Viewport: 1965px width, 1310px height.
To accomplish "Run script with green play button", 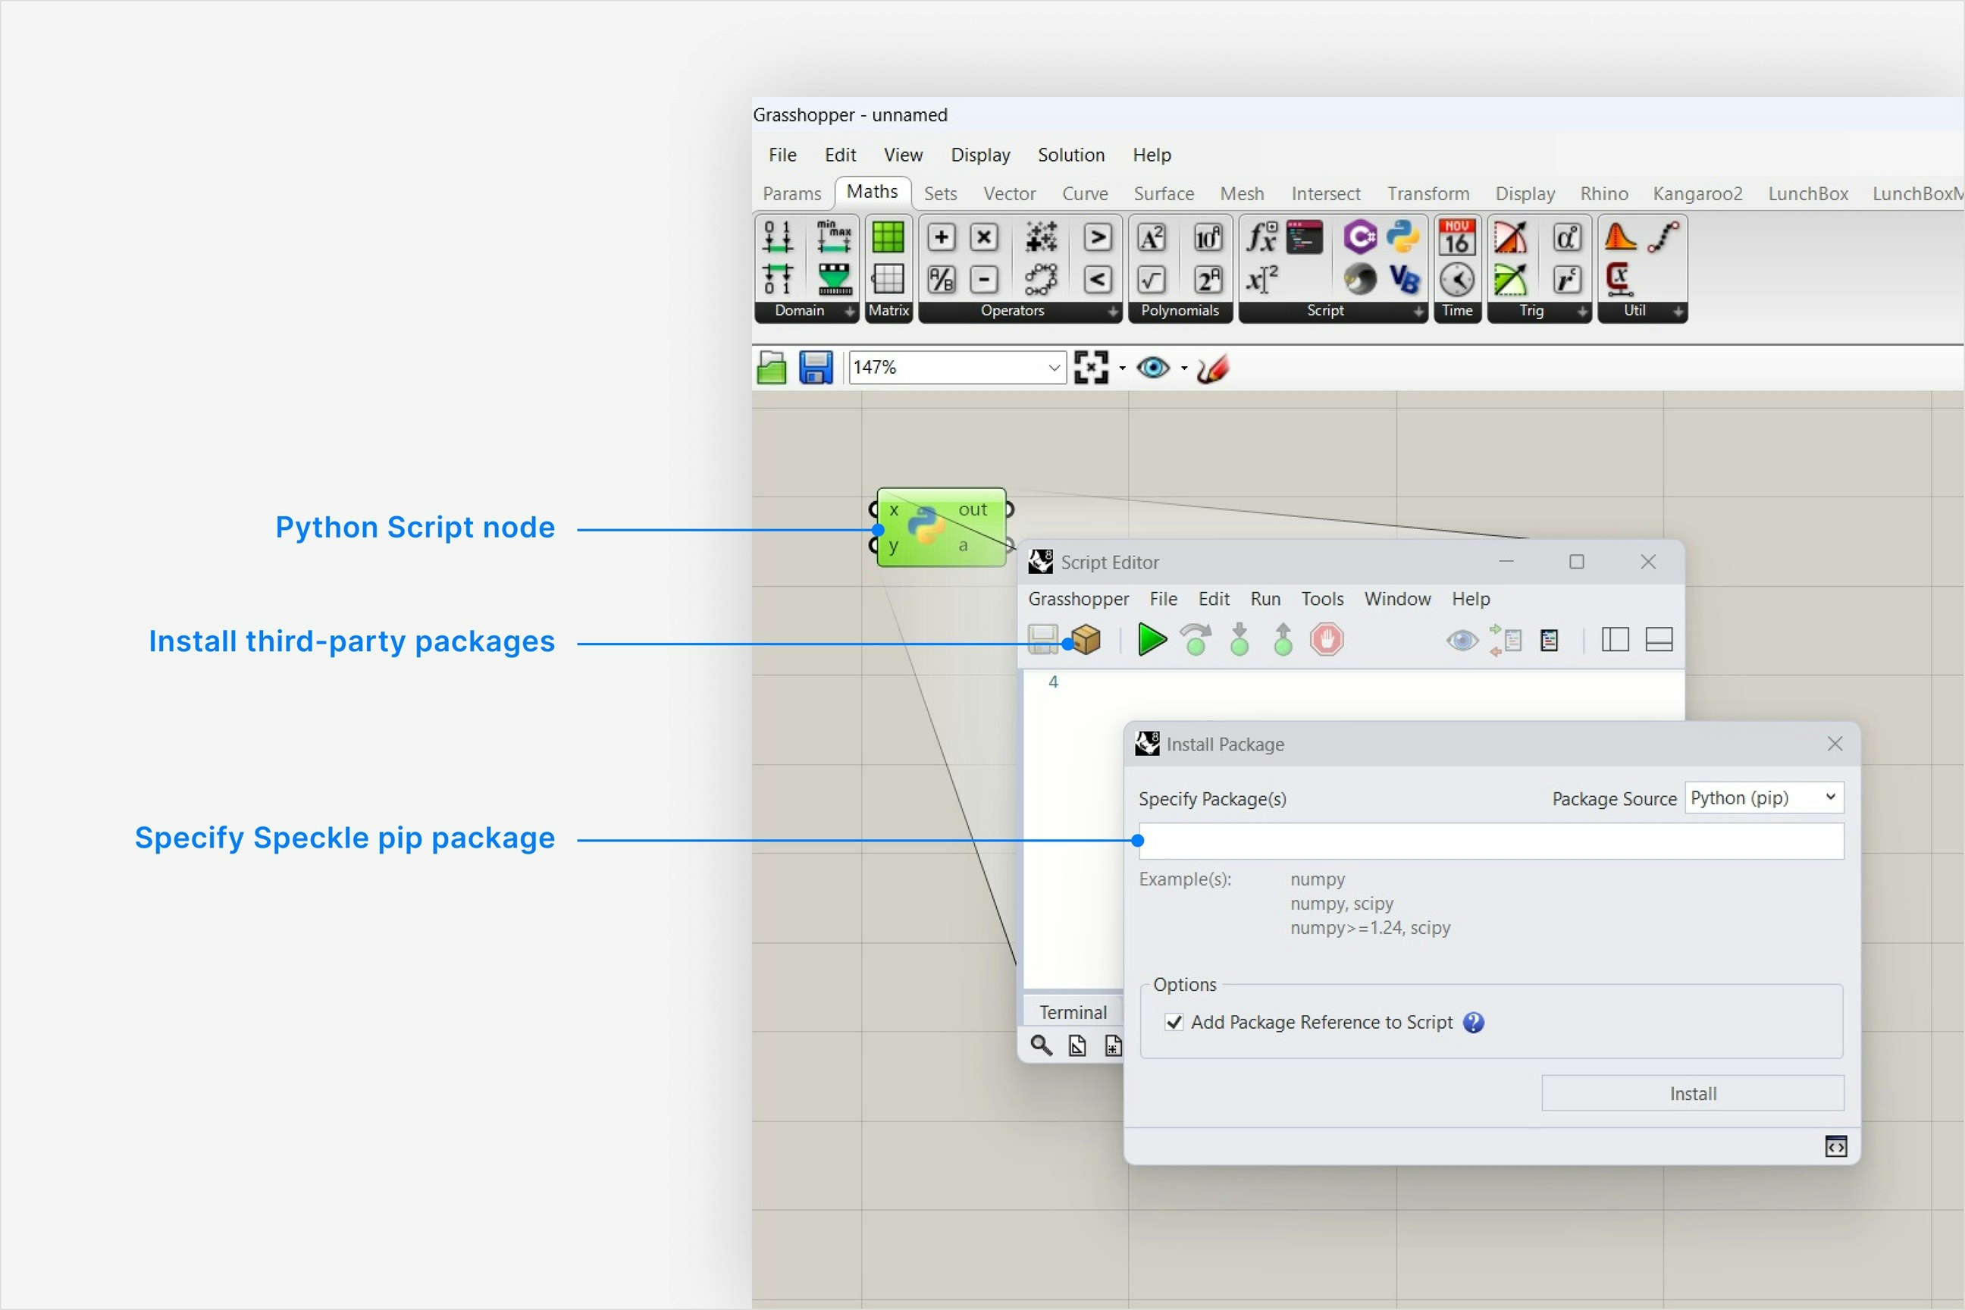I will pyautogui.click(x=1152, y=640).
